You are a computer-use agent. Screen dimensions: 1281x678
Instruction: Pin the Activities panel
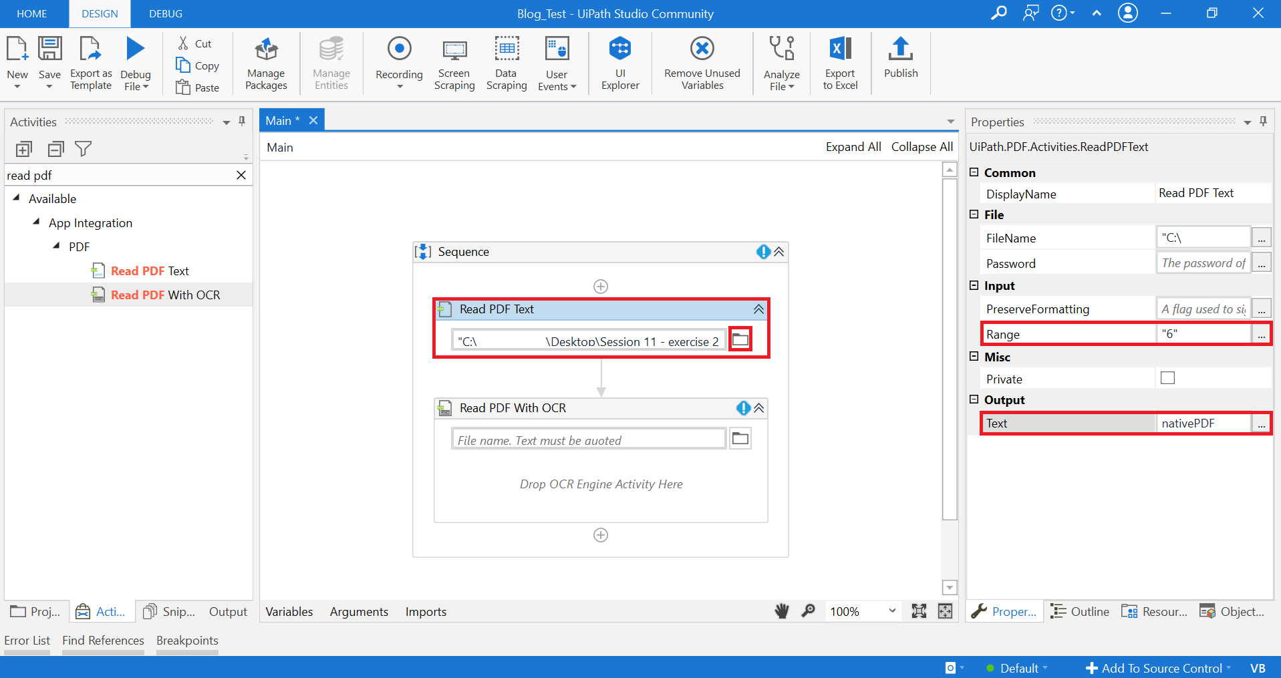(242, 122)
